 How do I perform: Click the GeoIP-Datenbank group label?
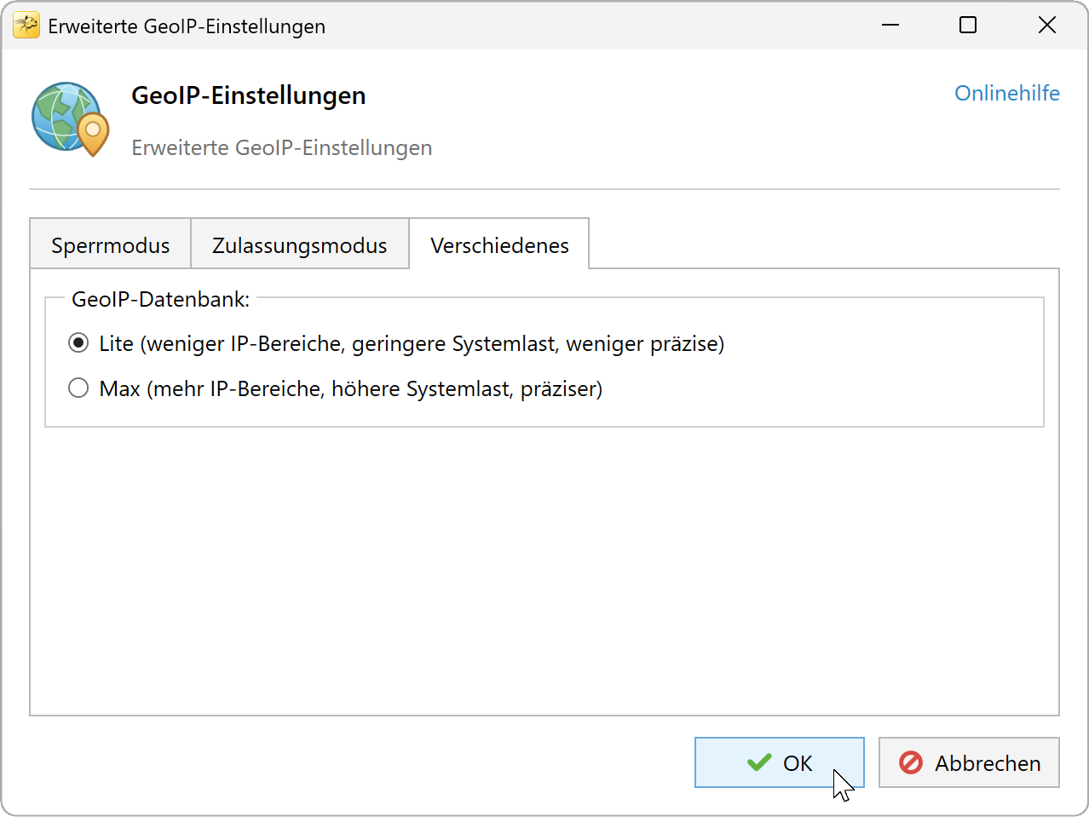161,299
